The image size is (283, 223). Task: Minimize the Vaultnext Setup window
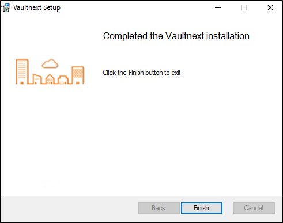[218, 7]
